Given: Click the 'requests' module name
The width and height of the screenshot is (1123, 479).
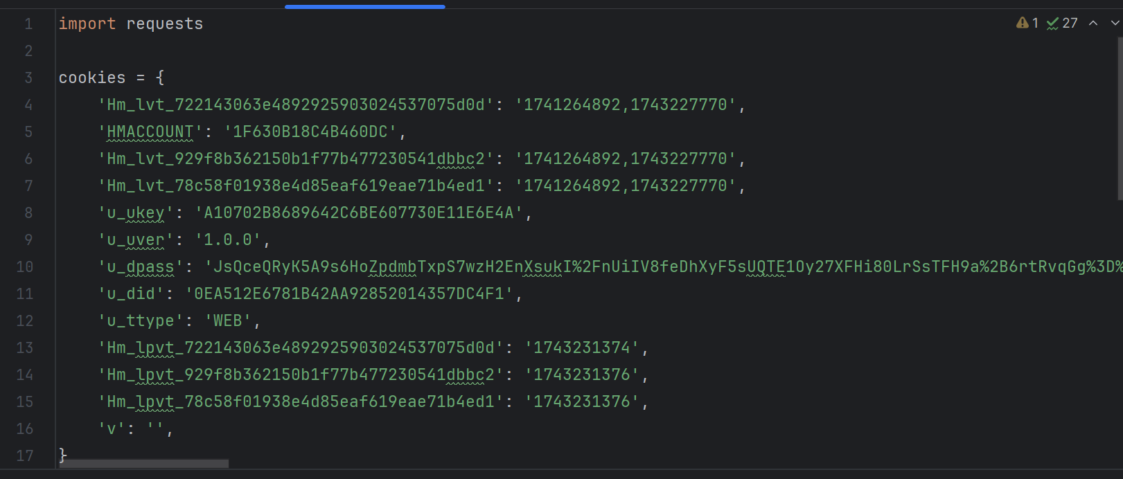Looking at the screenshot, I should click(165, 24).
